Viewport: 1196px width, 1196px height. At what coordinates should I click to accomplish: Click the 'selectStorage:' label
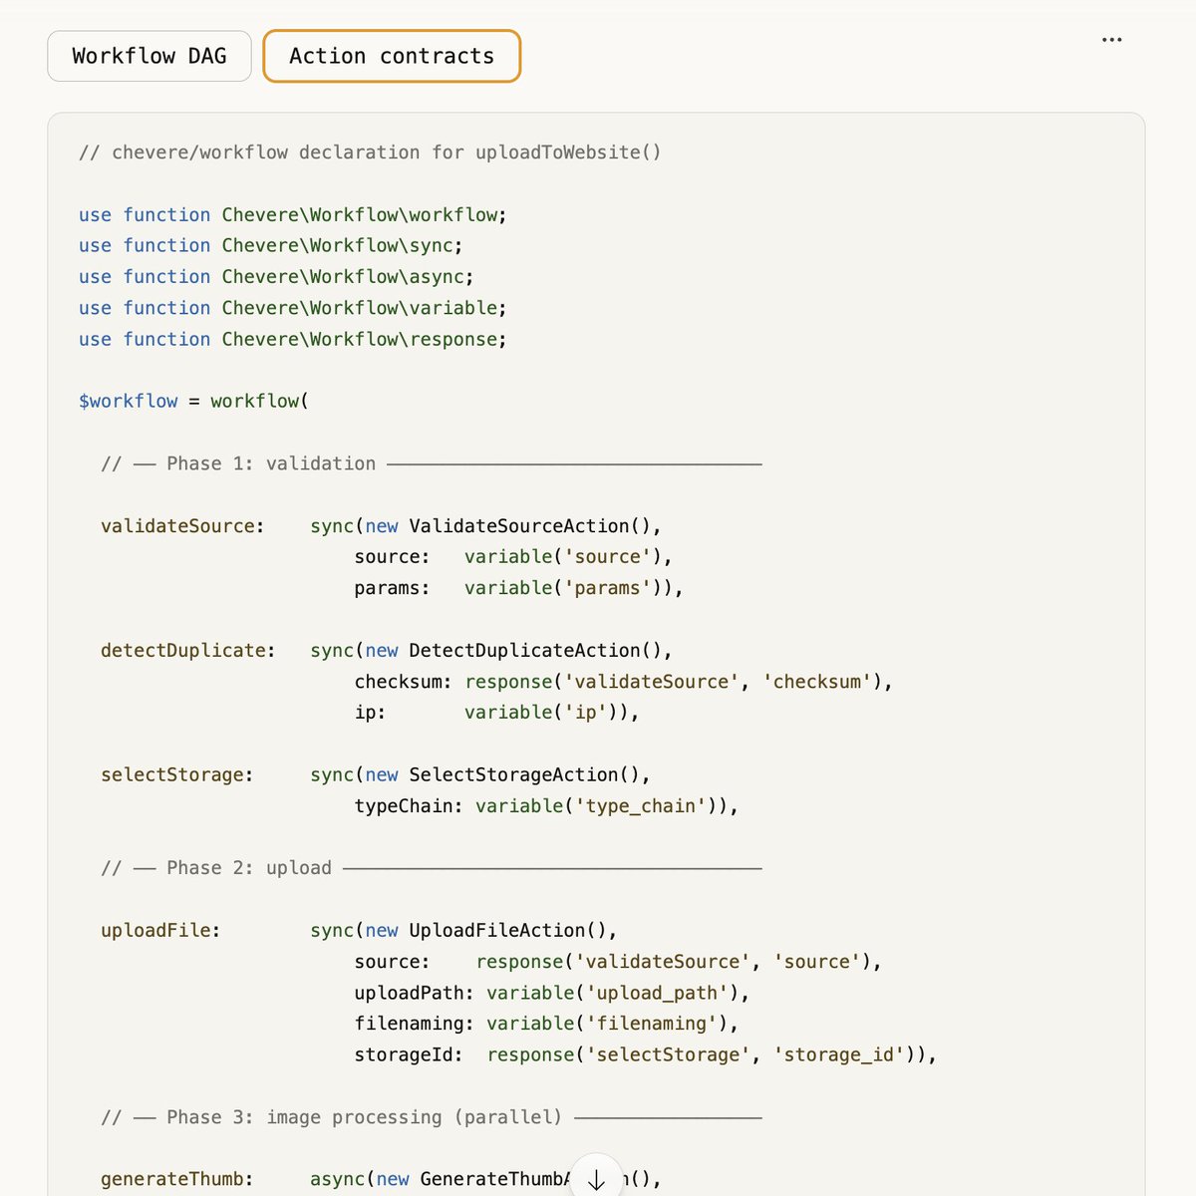pos(177,775)
